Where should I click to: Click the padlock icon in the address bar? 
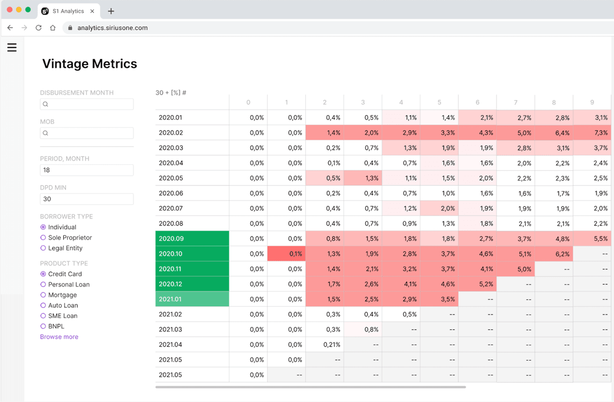70,27
